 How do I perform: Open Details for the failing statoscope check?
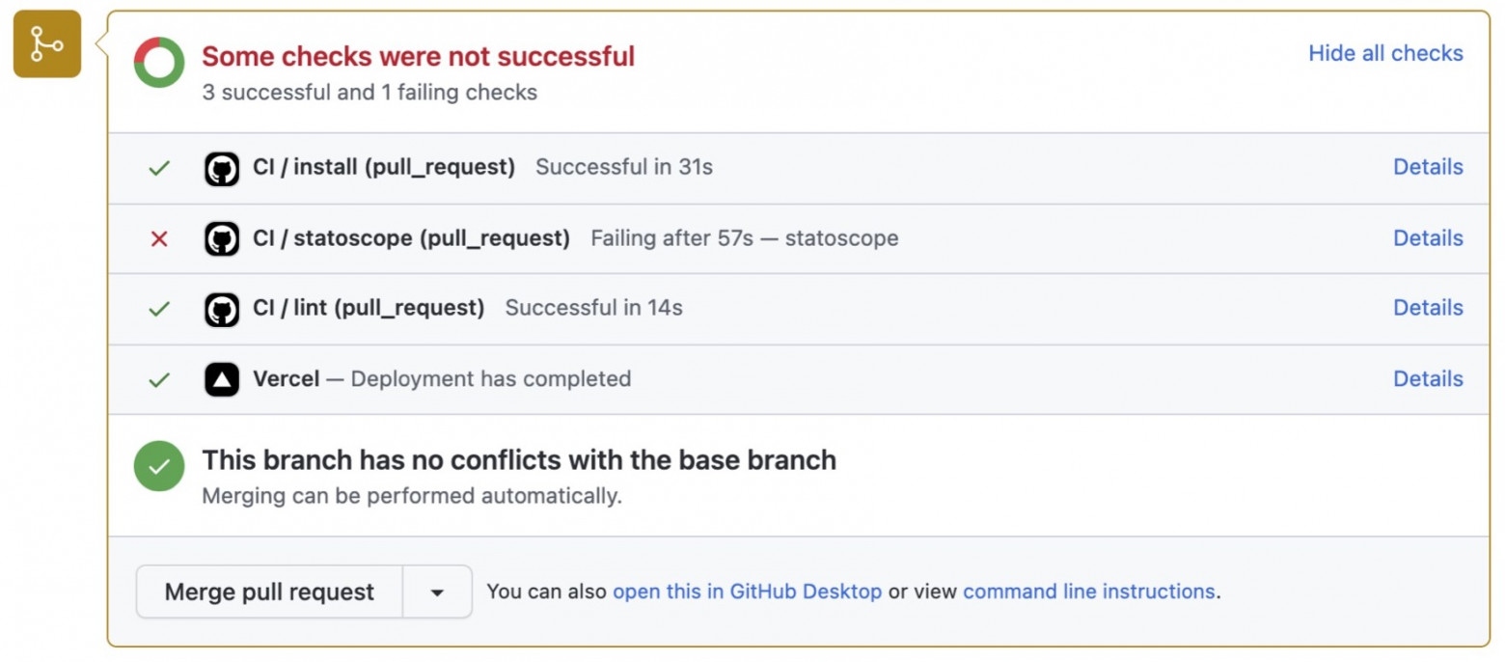click(x=1428, y=237)
